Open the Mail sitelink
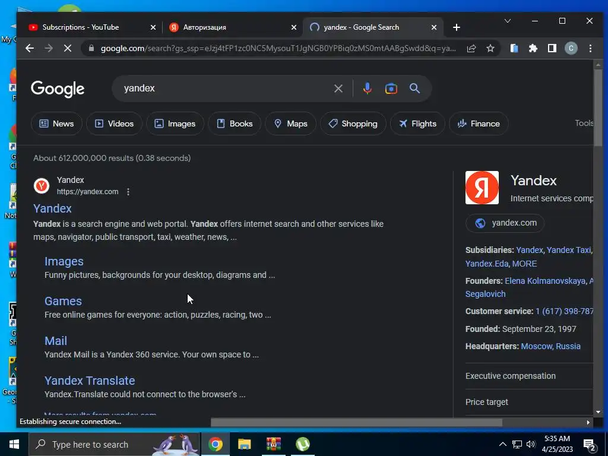The image size is (608, 456). (56, 341)
